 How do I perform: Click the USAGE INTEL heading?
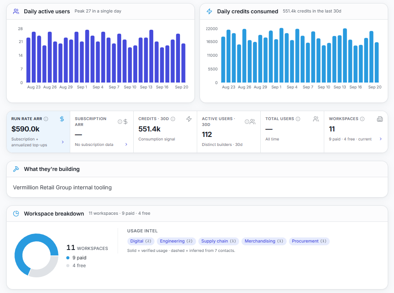point(142,231)
